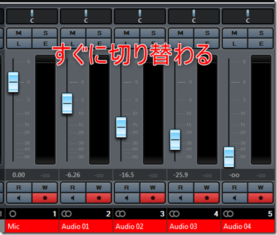Toggle monitor speaker icon on Audio 01
The image size is (277, 235).
click(x=73, y=198)
